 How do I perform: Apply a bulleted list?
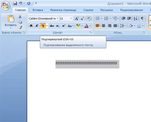tap(98, 18)
